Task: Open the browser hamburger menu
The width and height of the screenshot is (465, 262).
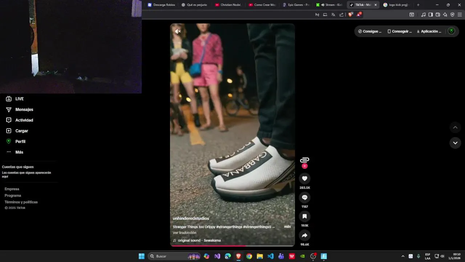Action: [460, 15]
